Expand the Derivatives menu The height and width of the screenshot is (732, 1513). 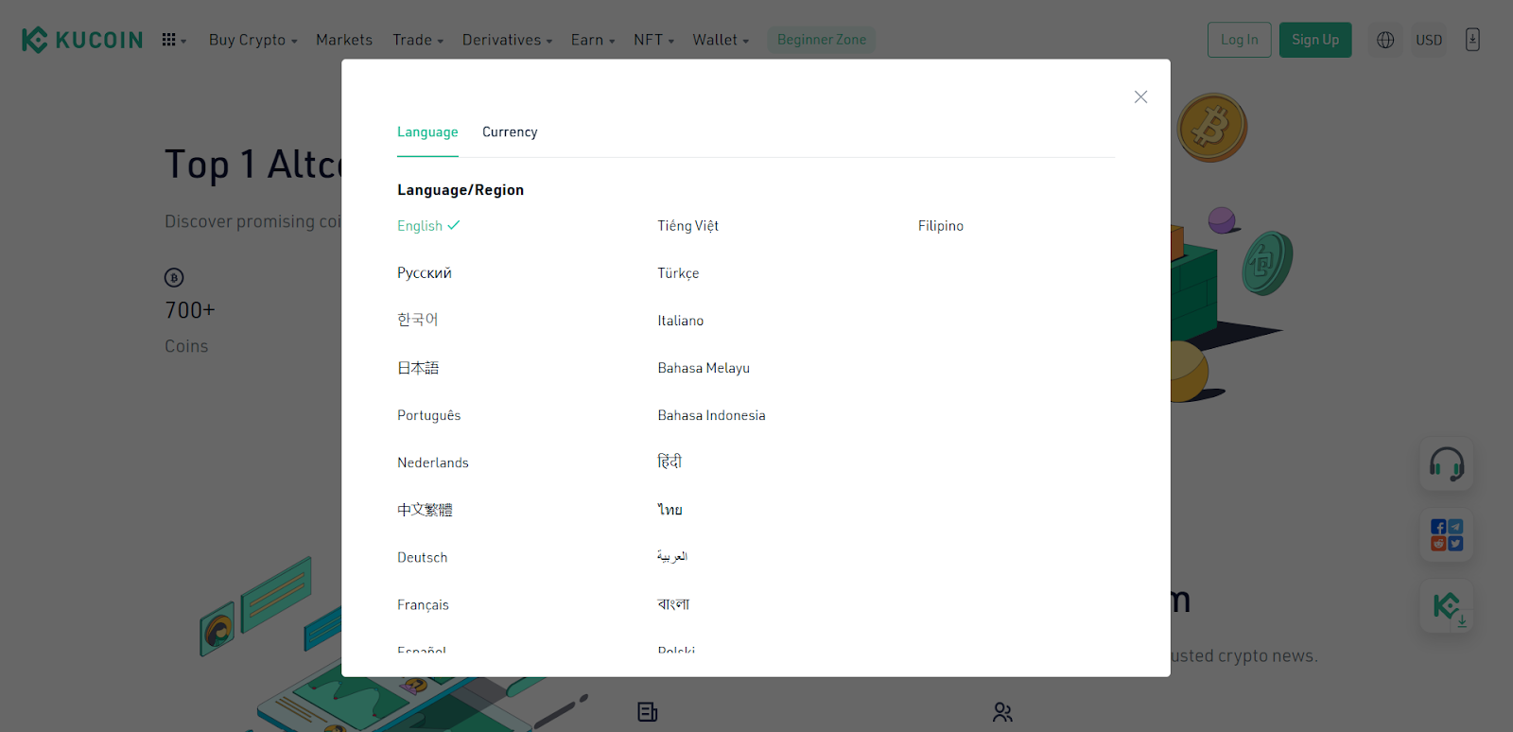(507, 40)
